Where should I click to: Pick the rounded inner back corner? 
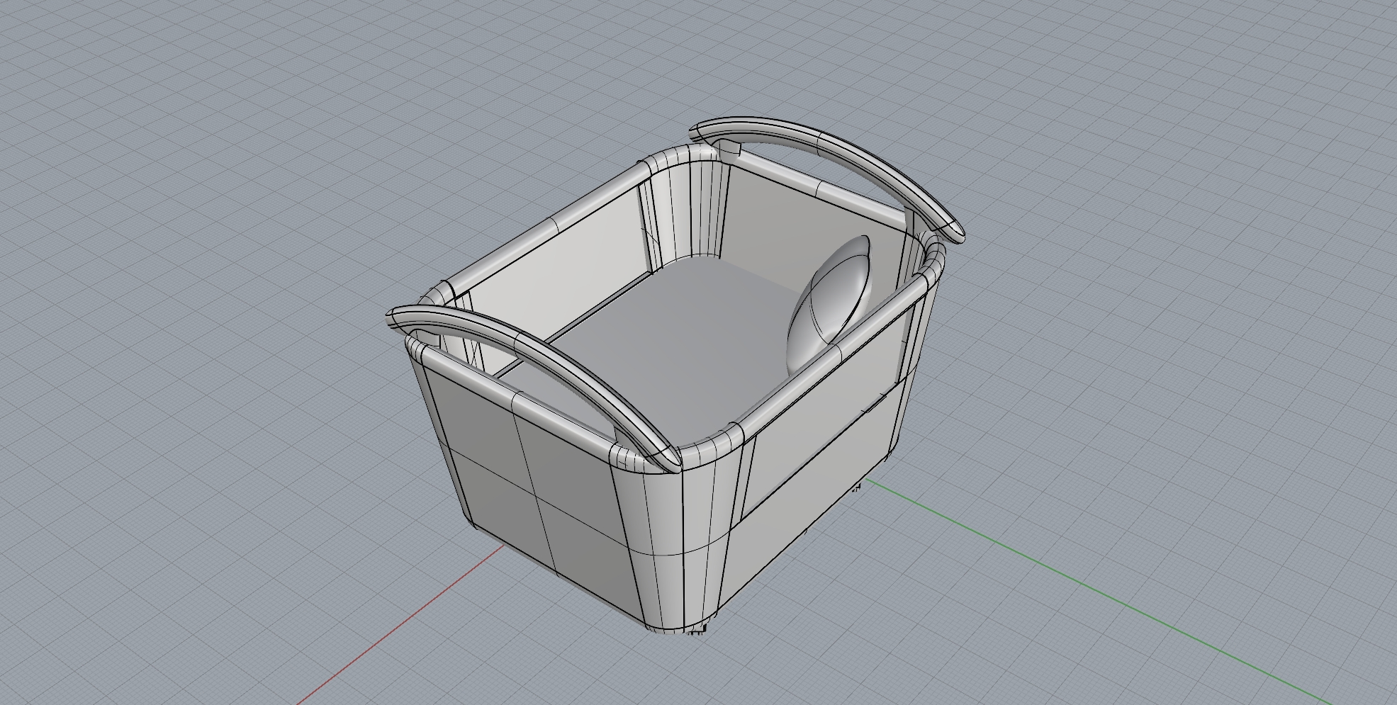[684, 213]
